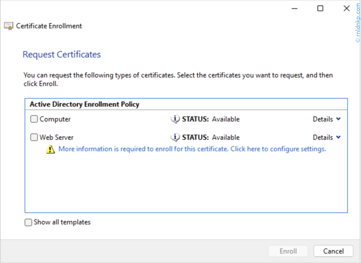Click the empty area in the certificate list
The height and width of the screenshot is (263, 361).
(x=186, y=183)
